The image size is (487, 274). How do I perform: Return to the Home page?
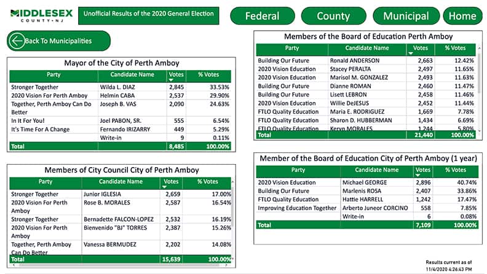pyautogui.click(x=462, y=16)
